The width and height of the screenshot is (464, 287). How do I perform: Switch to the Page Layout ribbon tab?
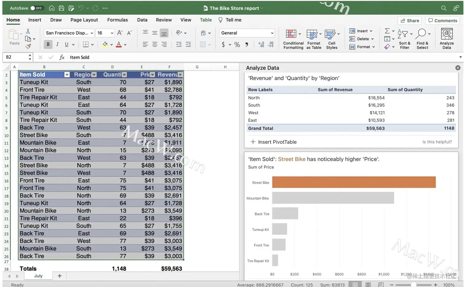(x=84, y=20)
